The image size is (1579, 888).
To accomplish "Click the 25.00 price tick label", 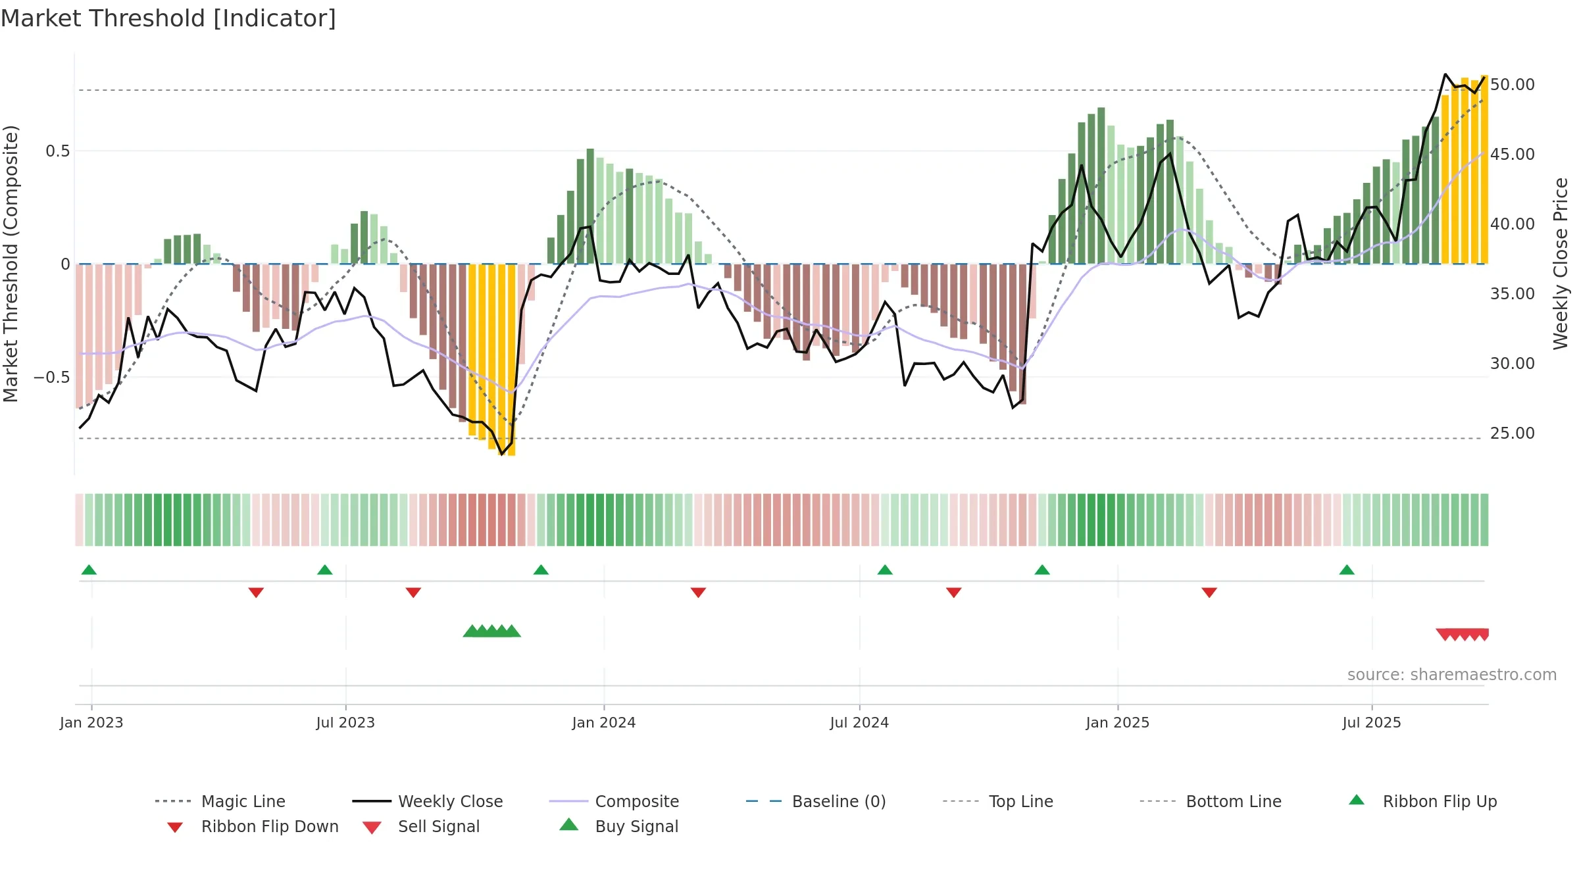I will tap(1513, 433).
